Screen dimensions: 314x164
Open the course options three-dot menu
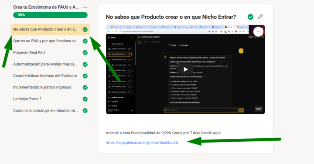[85, 7]
